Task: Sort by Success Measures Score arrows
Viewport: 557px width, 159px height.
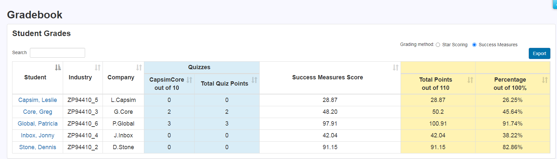Action: (x=396, y=68)
